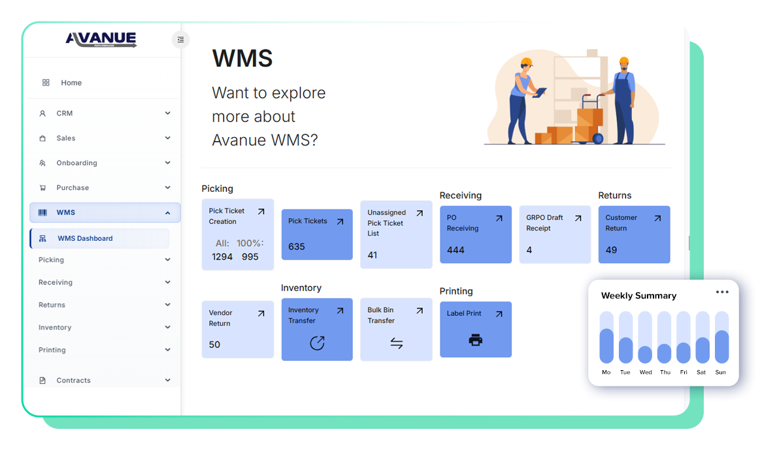Screen dimensions: 760x470
Task: Click the Sales bag icon
Action: click(x=42, y=138)
